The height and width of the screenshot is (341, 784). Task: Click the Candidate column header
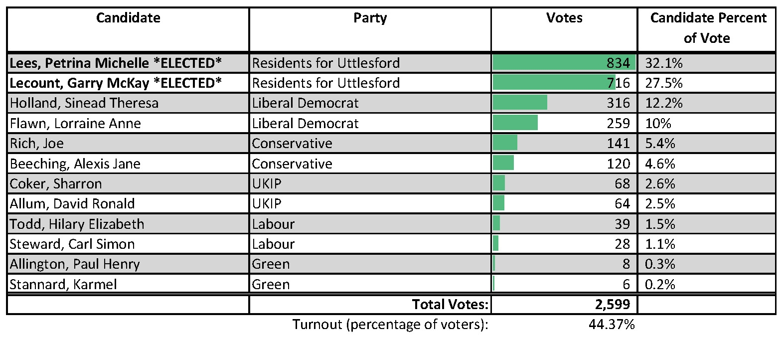pos(128,18)
